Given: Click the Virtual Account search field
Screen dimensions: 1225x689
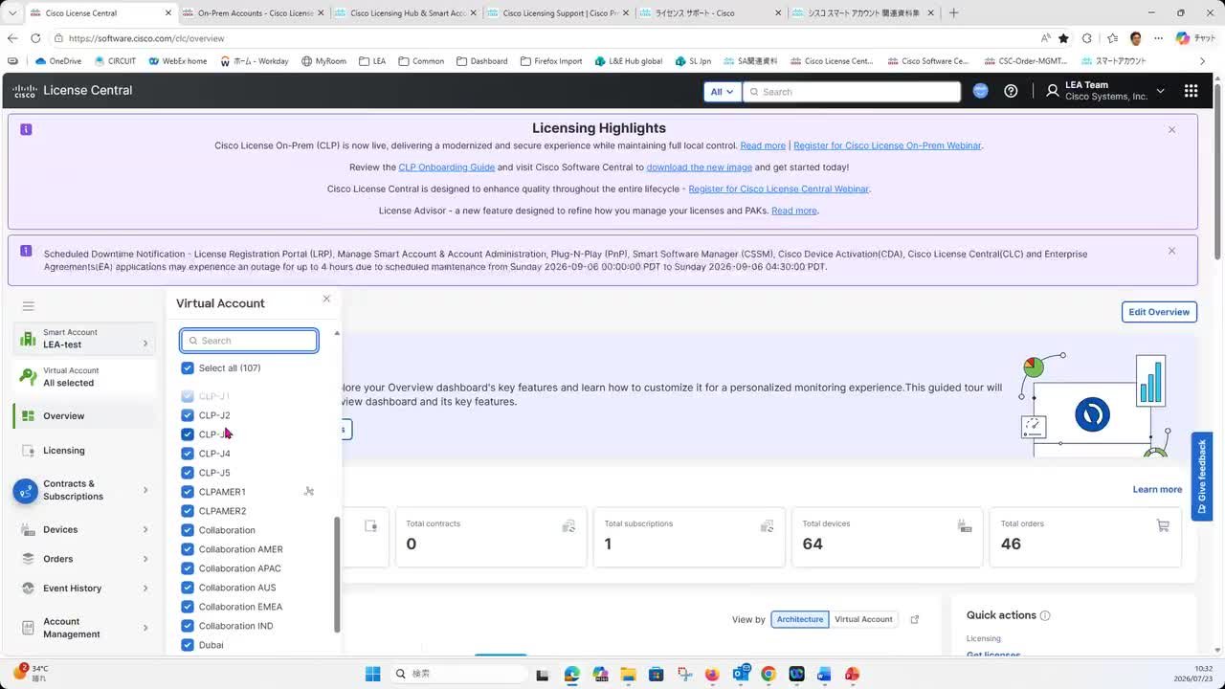Looking at the screenshot, I should (x=249, y=341).
